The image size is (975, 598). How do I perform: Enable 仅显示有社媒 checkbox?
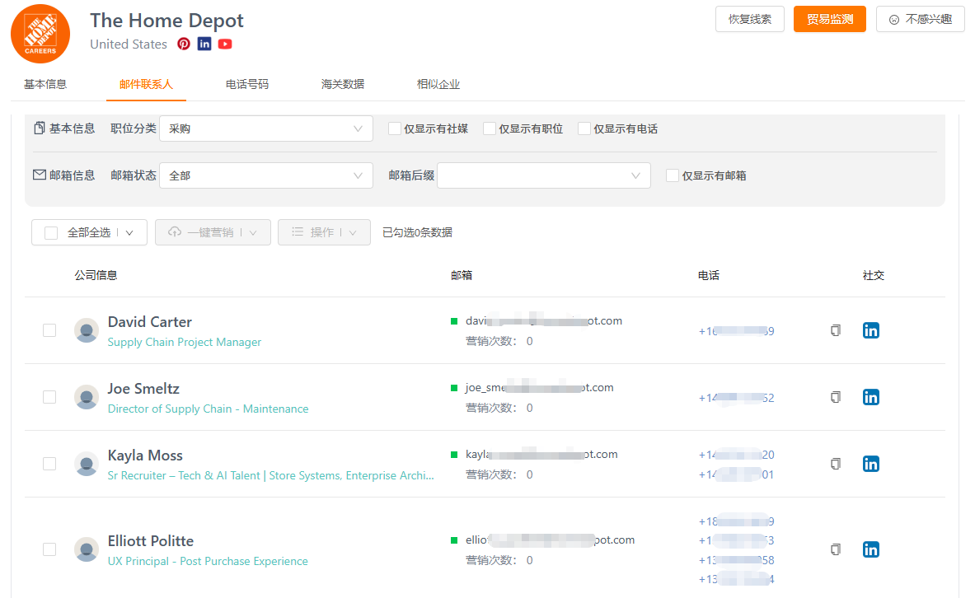pos(394,128)
